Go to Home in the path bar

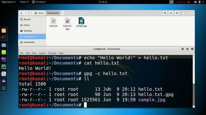coord(39,13)
